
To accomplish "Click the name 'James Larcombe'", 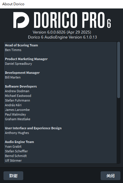I will (17, 110).
